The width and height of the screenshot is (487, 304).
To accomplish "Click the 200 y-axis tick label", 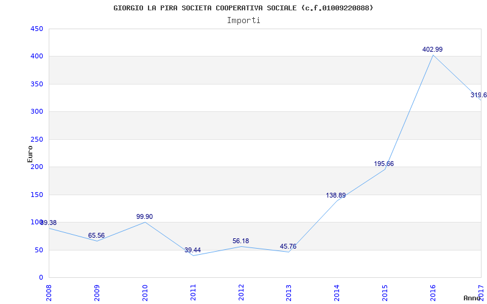I will 37,167.
